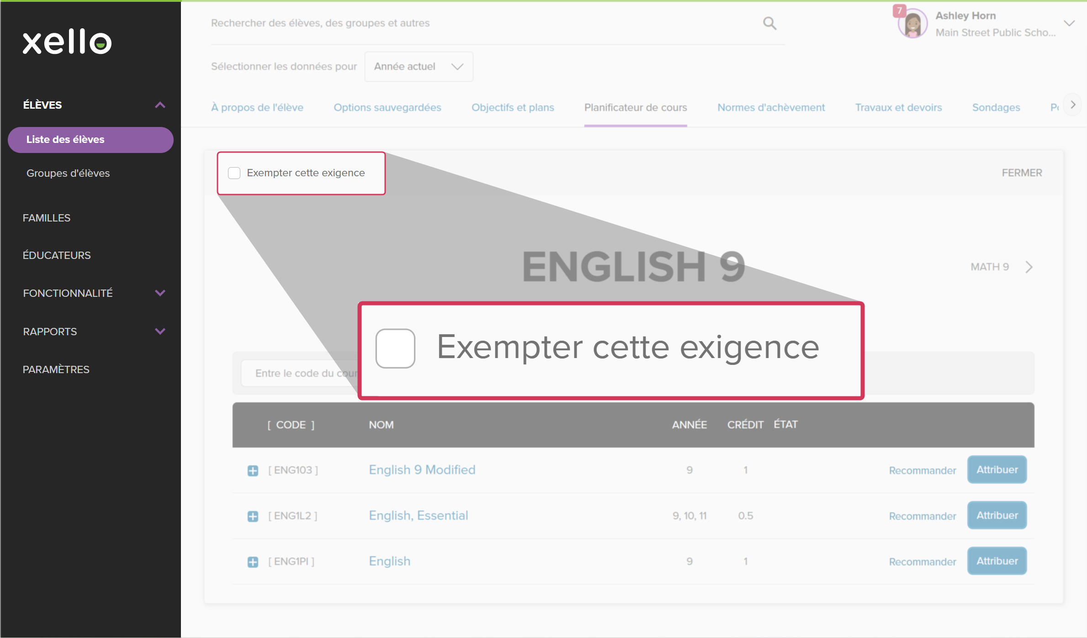Switch to the Objectifs et plans tab

(x=512, y=108)
